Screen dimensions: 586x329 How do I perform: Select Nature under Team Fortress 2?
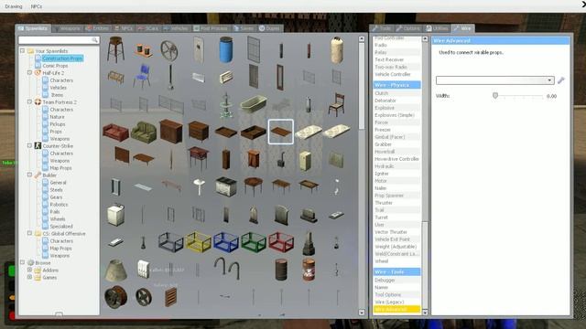tap(57, 117)
